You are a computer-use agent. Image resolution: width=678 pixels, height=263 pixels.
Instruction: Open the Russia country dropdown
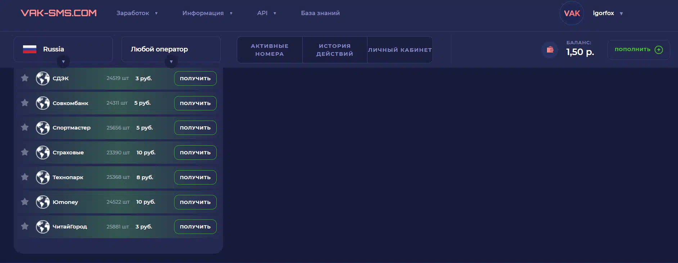point(63,49)
